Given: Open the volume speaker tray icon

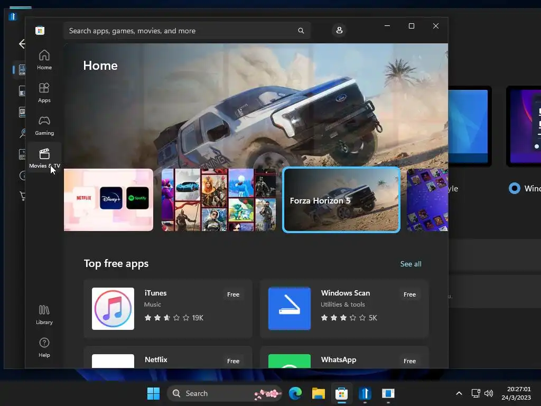Looking at the screenshot, I should [x=489, y=393].
